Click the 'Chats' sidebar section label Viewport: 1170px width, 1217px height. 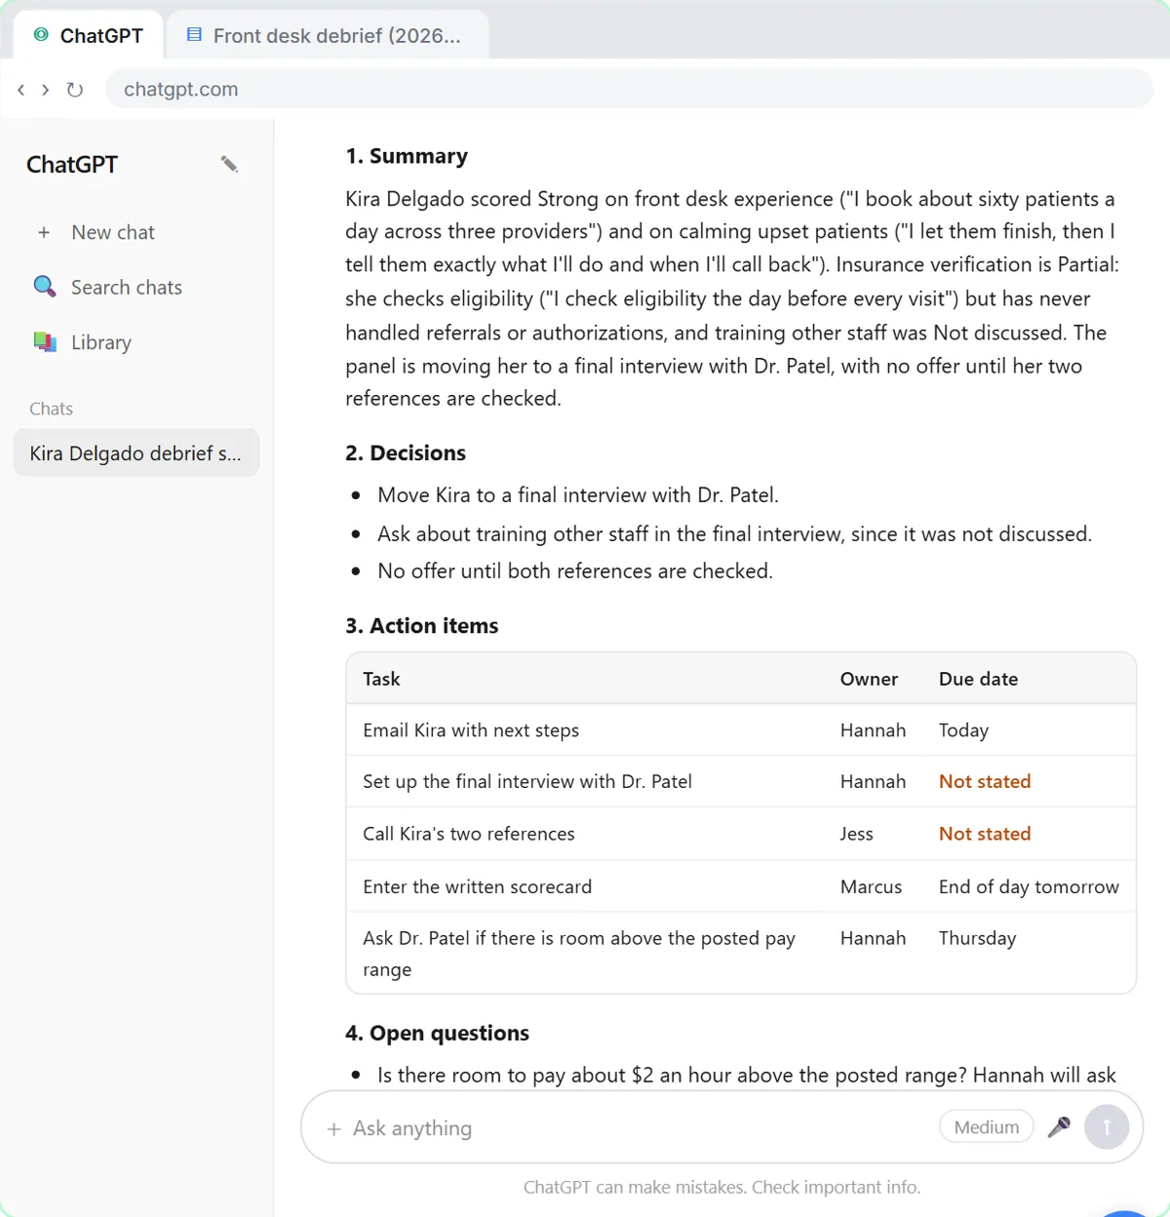[51, 409]
